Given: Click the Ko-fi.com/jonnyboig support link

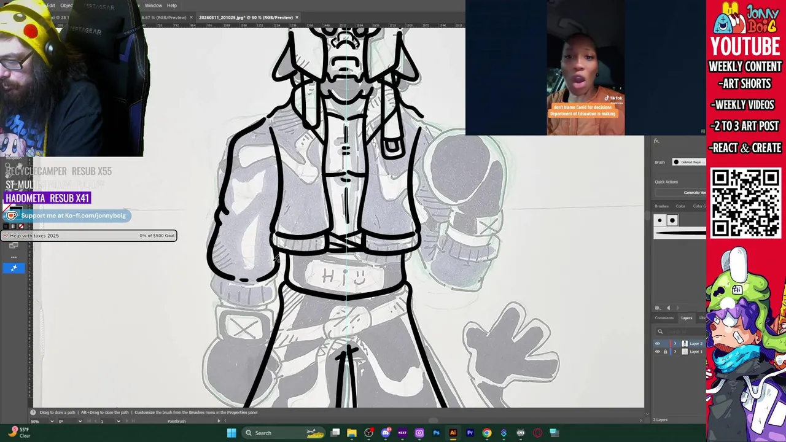Looking at the screenshot, I should click(x=67, y=215).
